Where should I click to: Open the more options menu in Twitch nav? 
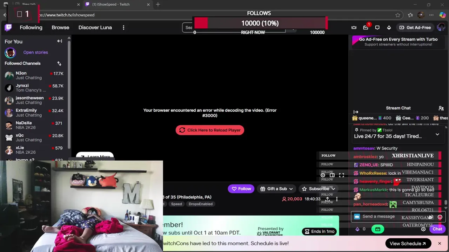pyautogui.click(x=123, y=27)
